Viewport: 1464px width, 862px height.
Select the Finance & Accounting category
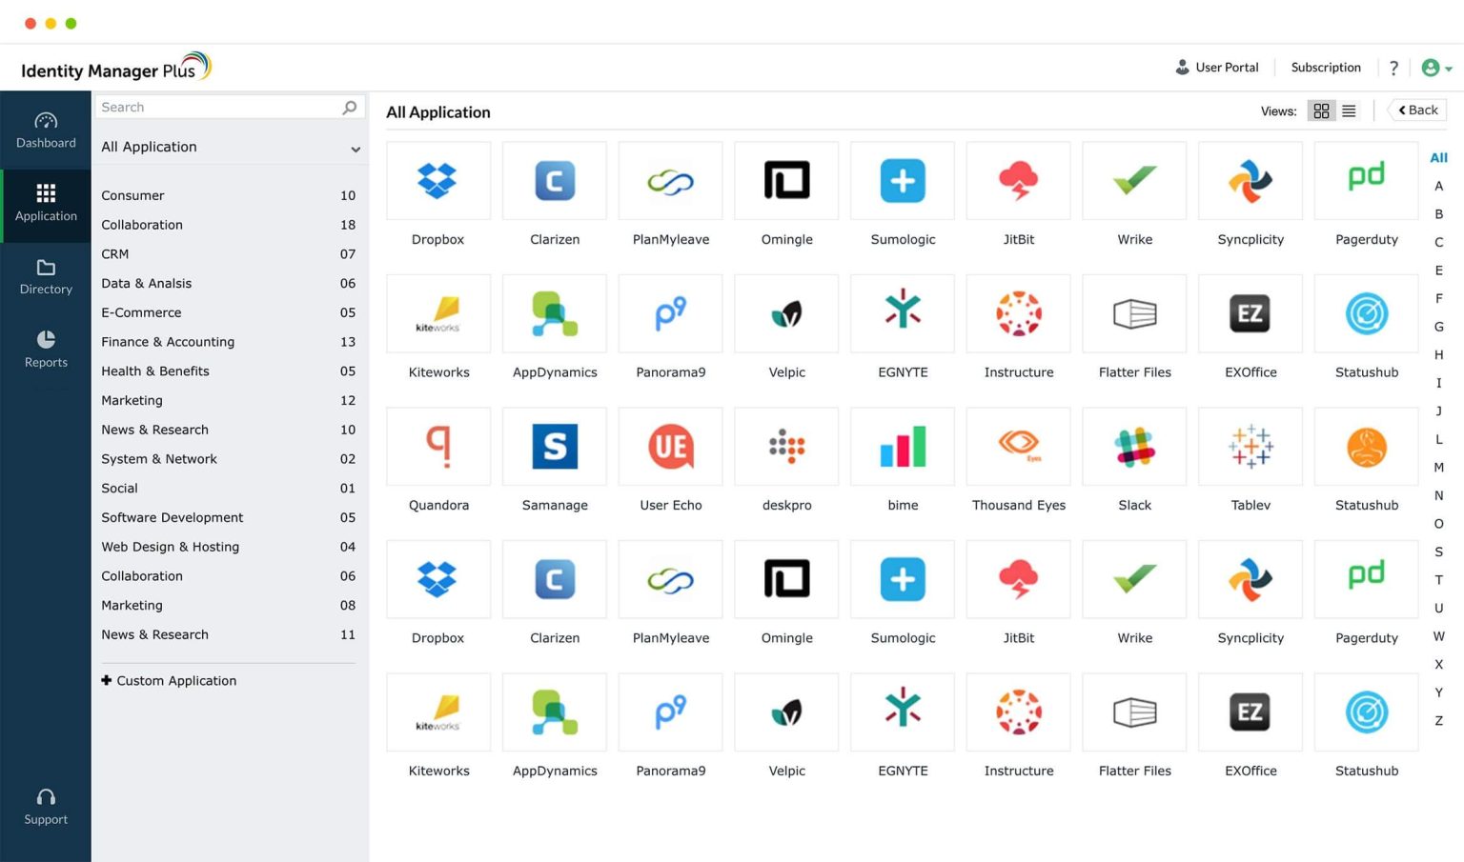168,342
